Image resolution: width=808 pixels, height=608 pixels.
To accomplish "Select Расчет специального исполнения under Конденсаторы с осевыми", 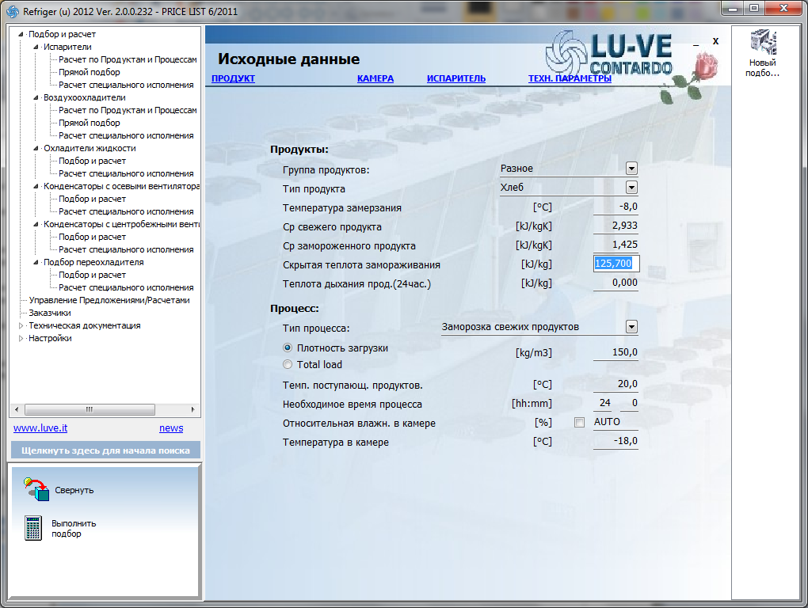I will pos(126,211).
